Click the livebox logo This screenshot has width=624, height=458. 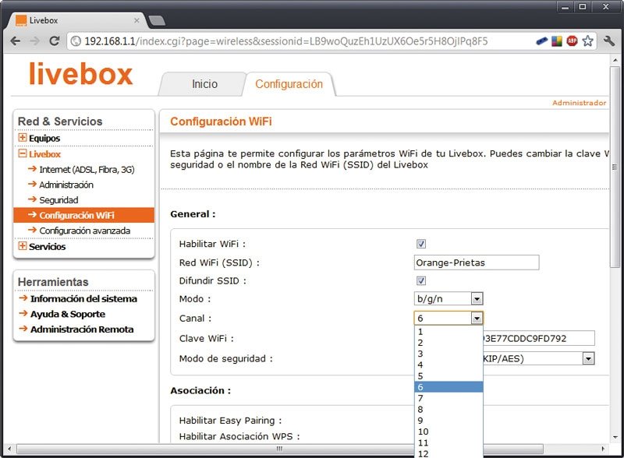coord(81,74)
